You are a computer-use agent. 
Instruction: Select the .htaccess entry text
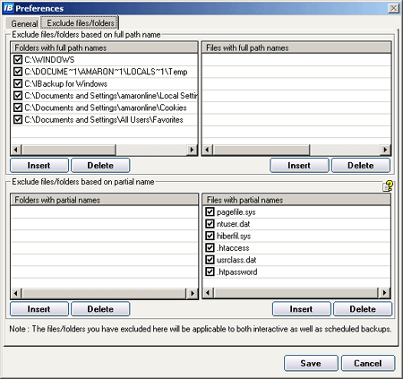(233, 248)
